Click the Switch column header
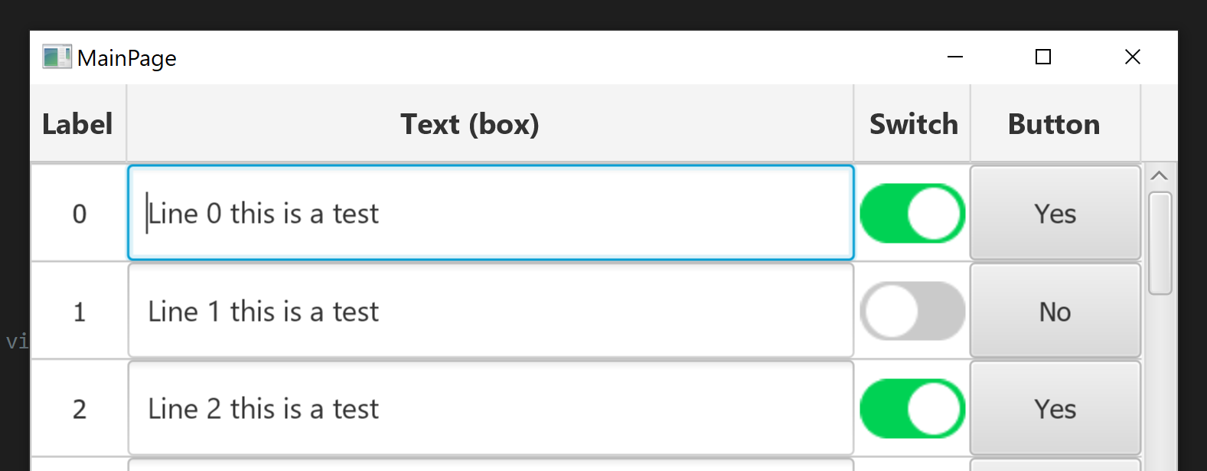This screenshot has height=471, width=1207. click(912, 124)
